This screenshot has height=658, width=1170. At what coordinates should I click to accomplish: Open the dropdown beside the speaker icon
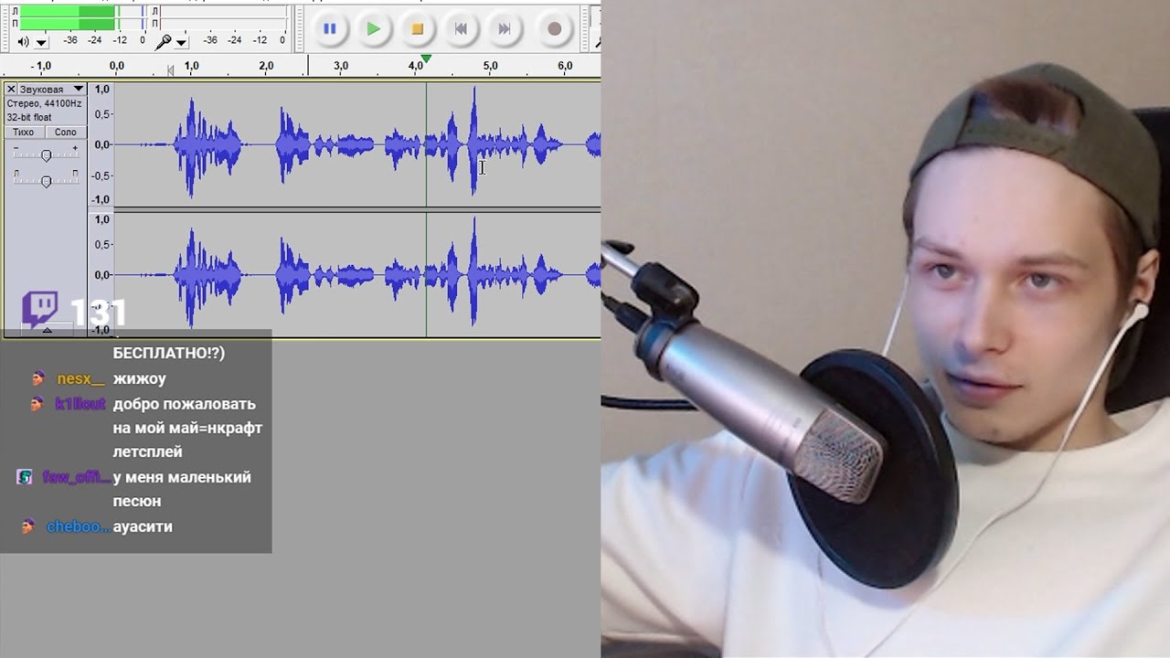pyautogui.click(x=41, y=42)
